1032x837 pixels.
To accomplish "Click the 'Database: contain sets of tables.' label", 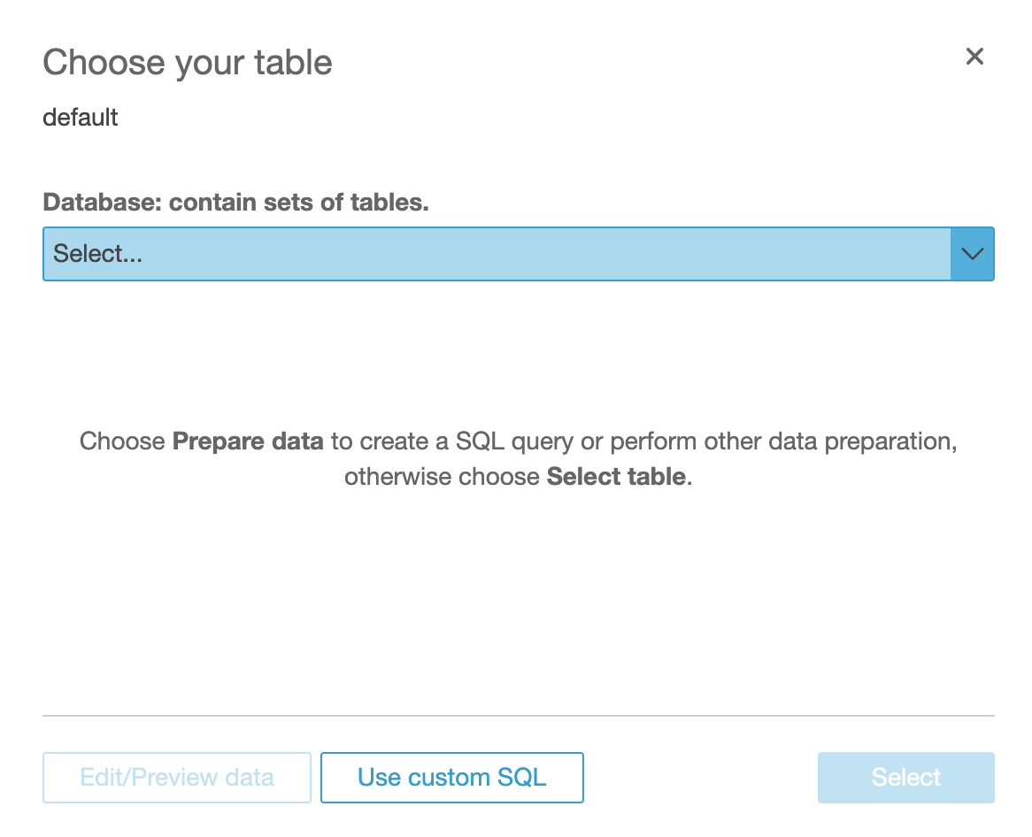I will 235,202.
